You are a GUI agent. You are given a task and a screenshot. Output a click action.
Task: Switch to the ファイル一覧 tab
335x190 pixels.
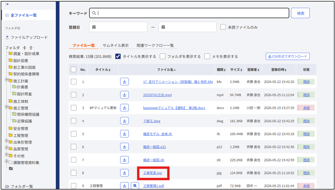coord(83,45)
